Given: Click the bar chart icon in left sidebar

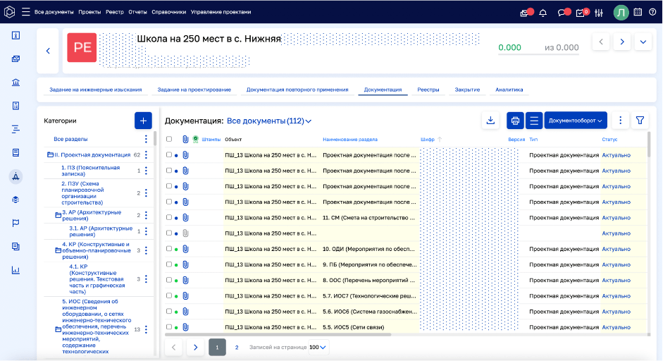Looking at the screenshot, I should coord(16,269).
